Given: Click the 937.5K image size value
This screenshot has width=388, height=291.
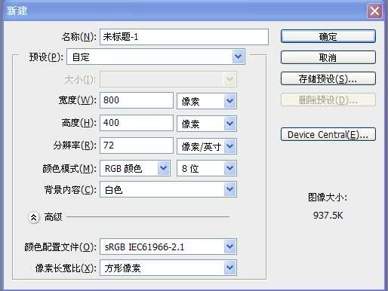Looking at the screenshot, I should pyautogui.click(x=328, y=216).
